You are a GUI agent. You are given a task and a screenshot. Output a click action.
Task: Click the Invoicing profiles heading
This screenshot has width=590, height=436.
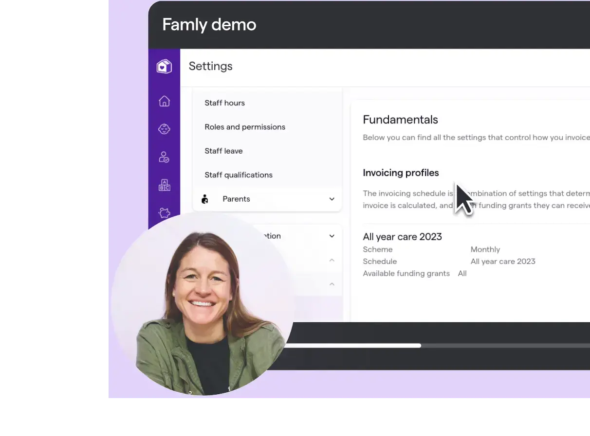click(401, 173)
